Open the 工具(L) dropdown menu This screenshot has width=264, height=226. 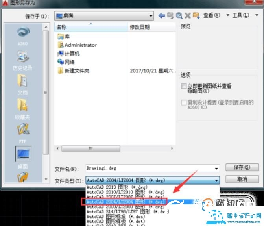pyautogui.click(x=257, y=15)
